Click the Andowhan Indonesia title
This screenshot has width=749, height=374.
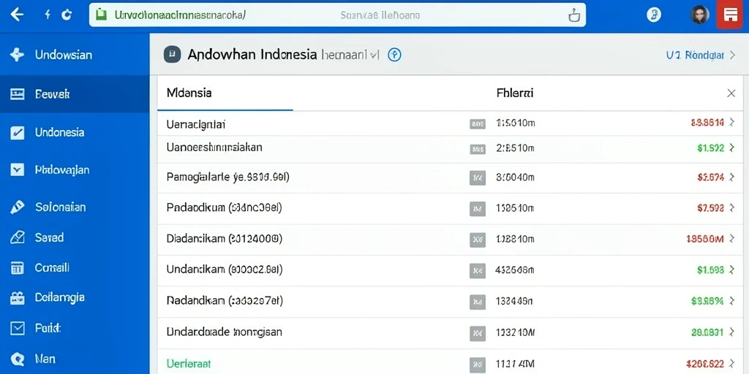(x=252, y=55)
